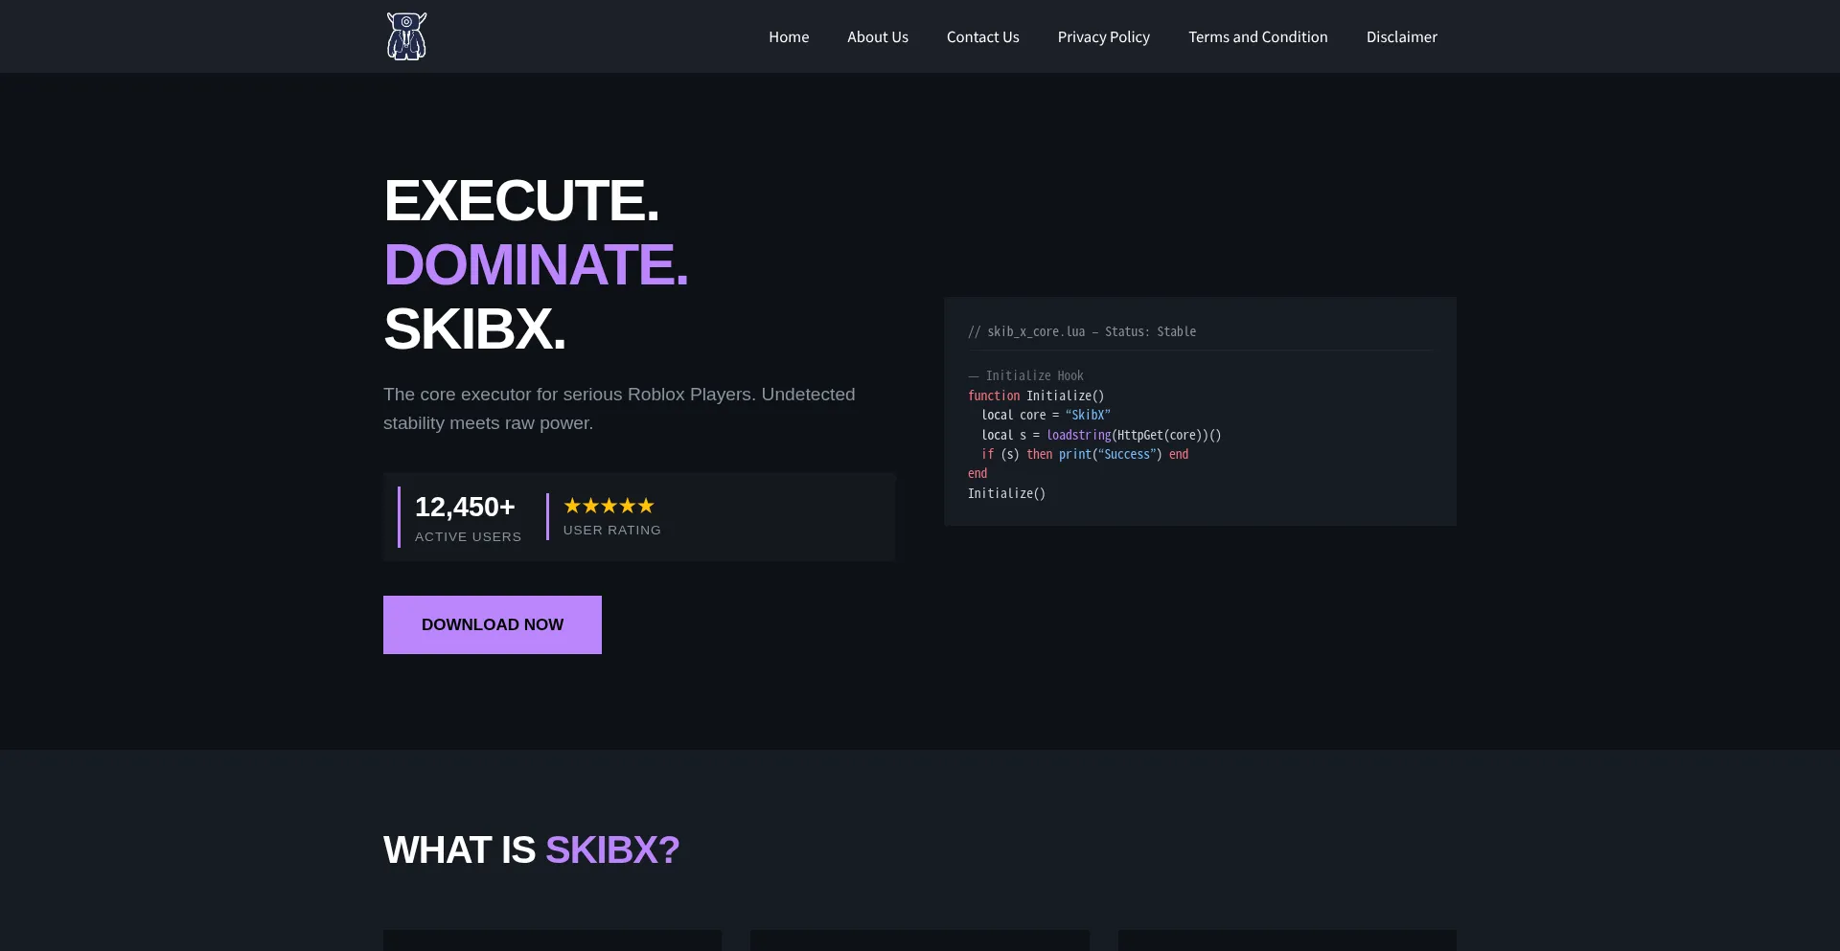1840x951 pixels.
Task: Click the loadstring(HttpGet(core)) code line
Action: [1101, 435]
